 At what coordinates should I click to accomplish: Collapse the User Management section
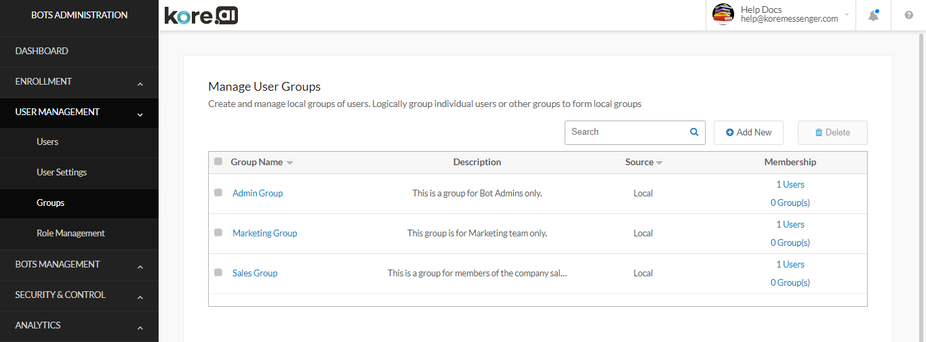pyautogui.click(x=140, y=115)
